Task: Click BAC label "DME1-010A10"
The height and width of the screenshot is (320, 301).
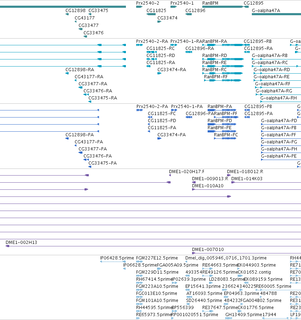Action: click(x=208, y=186)
